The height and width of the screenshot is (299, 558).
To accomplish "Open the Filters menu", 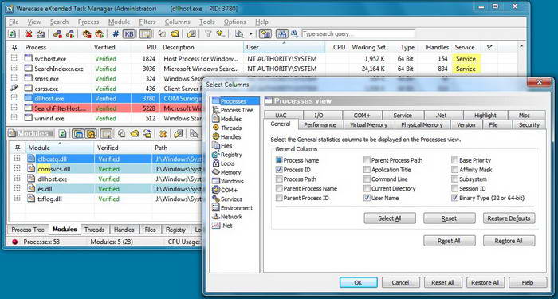I will tap(147, 22).
